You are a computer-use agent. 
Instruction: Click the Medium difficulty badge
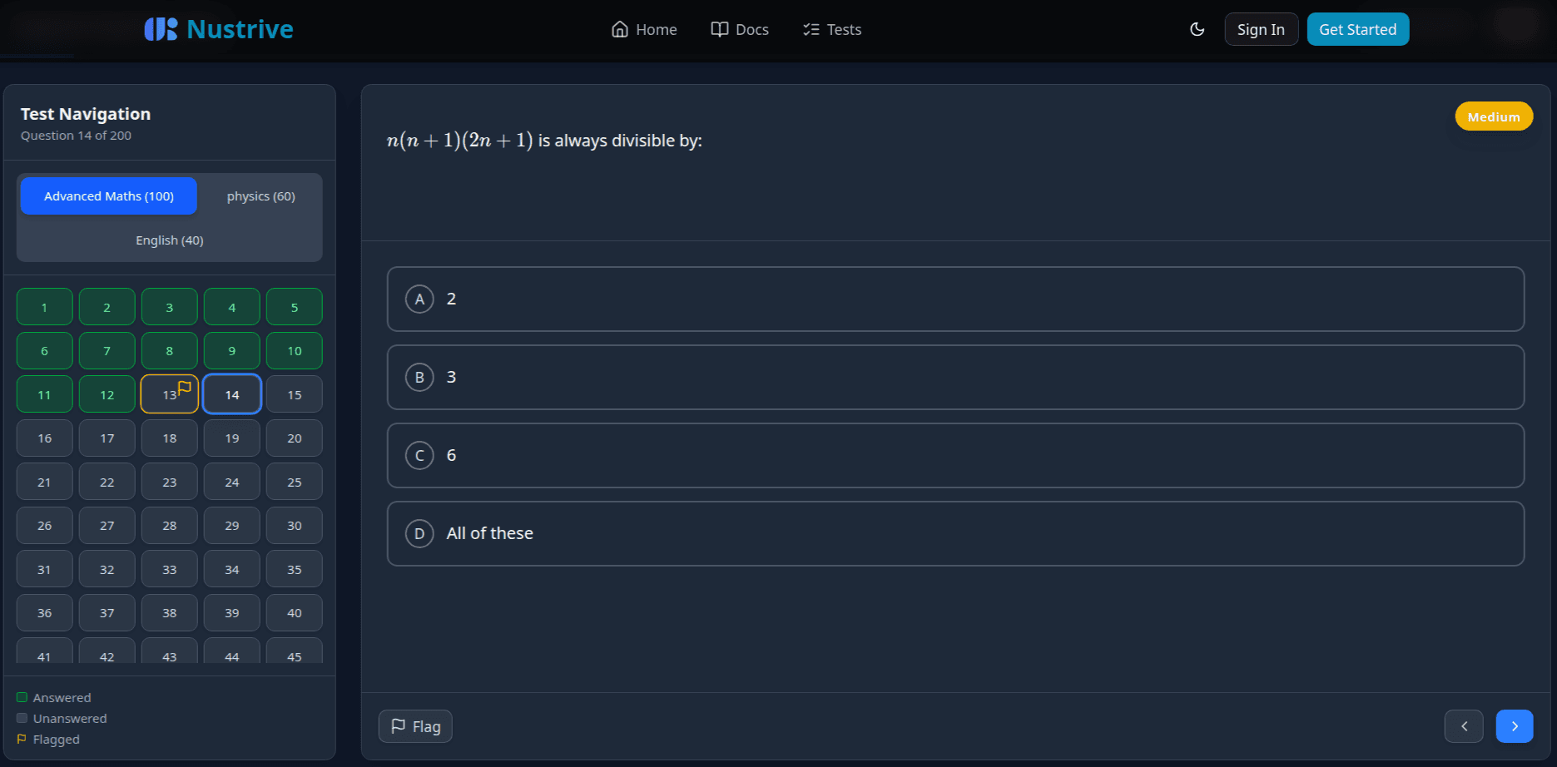click(x=1493, y=116)
